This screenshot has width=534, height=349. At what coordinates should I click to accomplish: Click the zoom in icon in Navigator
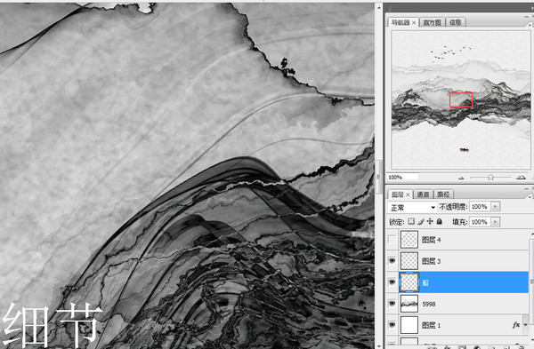(x=521, y=177)
